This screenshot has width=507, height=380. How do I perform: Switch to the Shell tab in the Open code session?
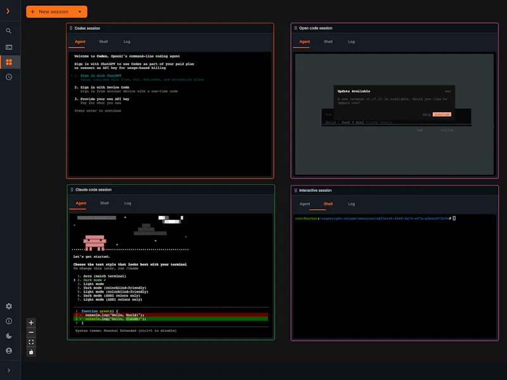328,42
